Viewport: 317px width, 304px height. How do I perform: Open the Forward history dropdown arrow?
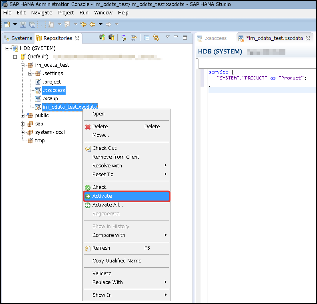pos(116,24)
